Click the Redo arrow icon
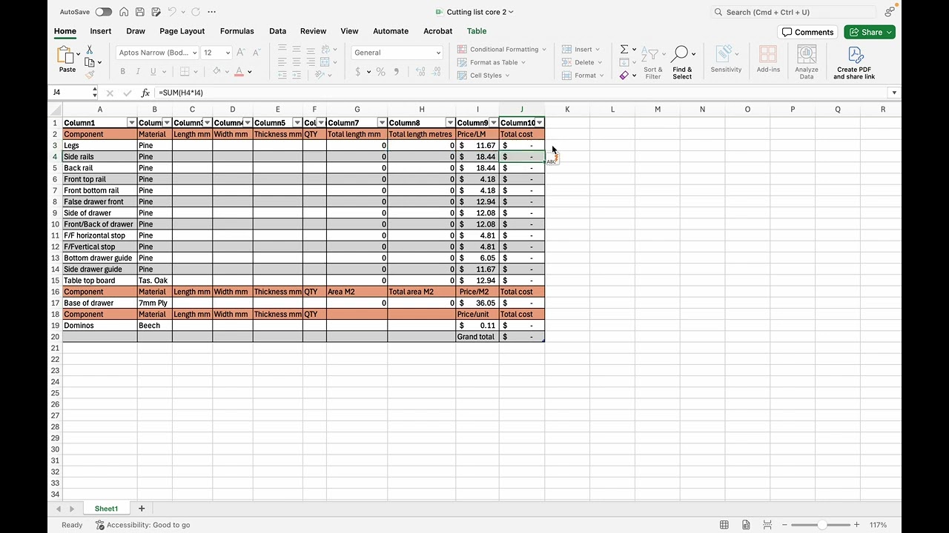This screenshot has width=949, height=533. pos(196,12)
